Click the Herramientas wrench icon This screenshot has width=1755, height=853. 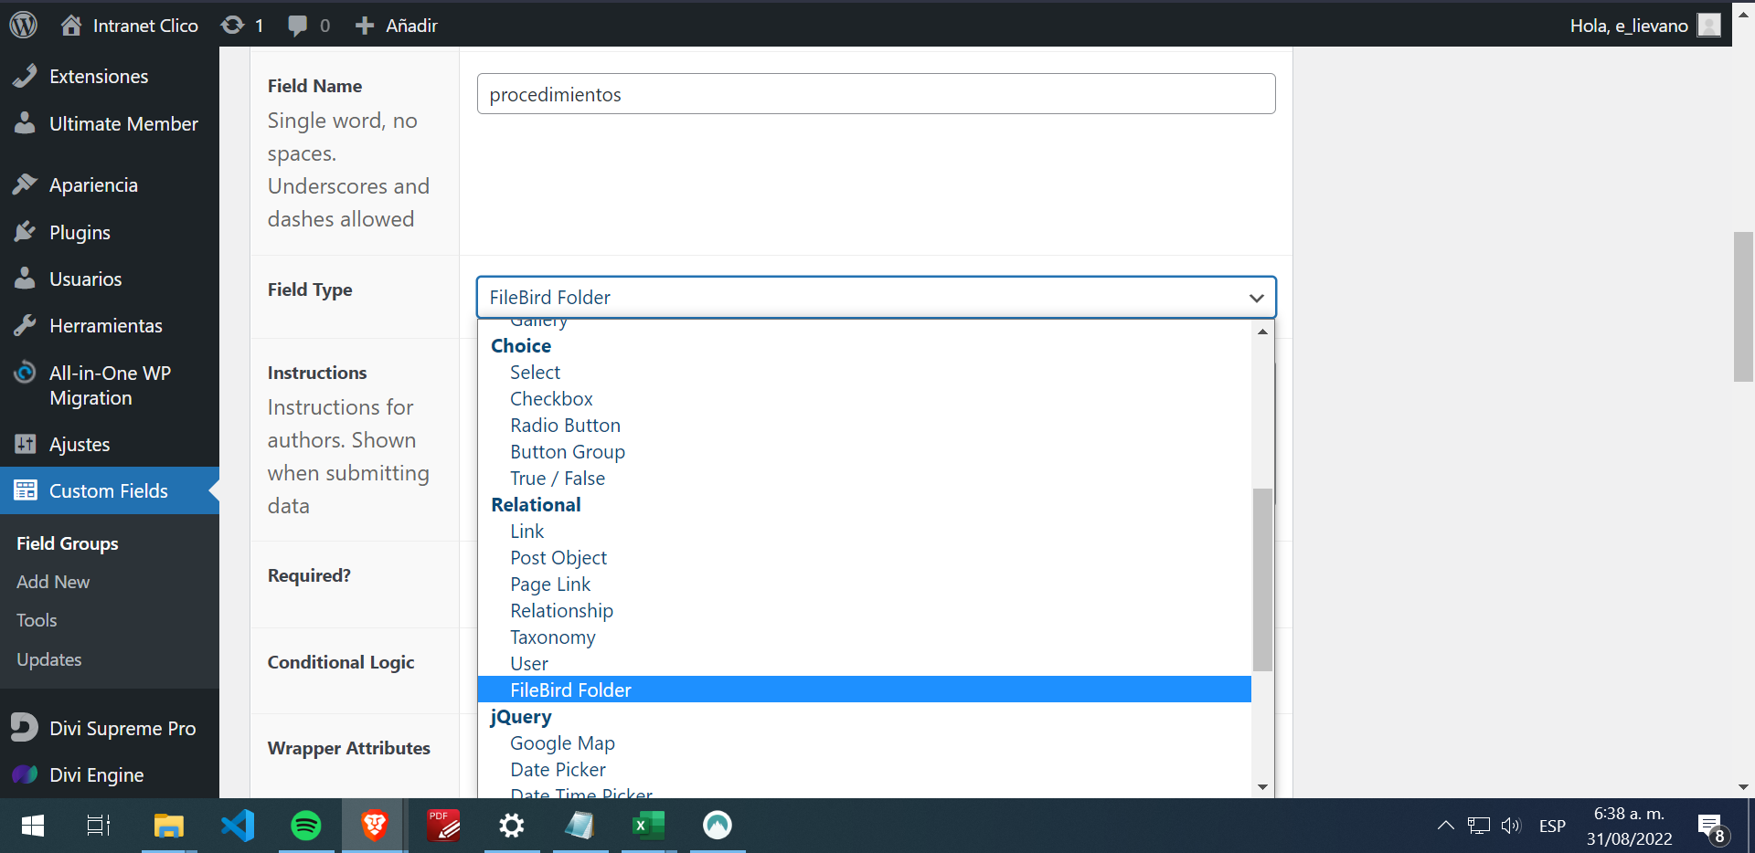pos(26,325)
